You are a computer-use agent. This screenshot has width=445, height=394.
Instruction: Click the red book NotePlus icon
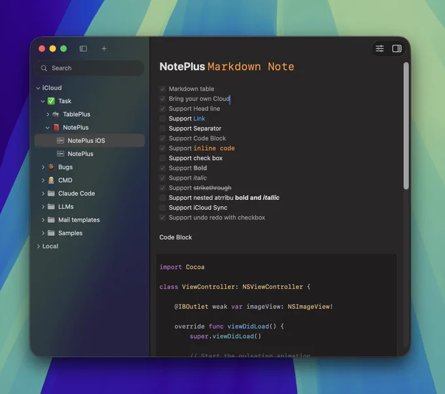(x=56, y=127)
